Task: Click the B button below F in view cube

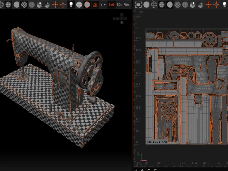Action: click(x=122, y=23)
